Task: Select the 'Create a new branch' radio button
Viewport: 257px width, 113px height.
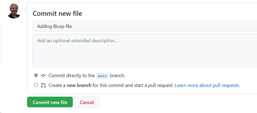Action: (x=36, y=85)
